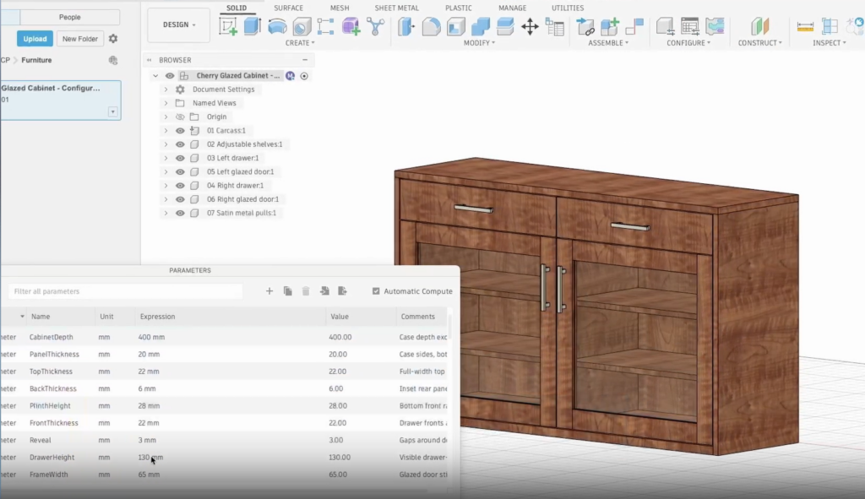865x499 pixels.
Task: Open Change Parameters tool in Modify
Action: tap(554, 26)
